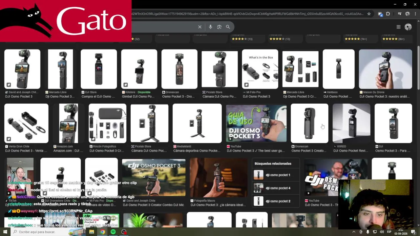Open the taskbar app icon with red badge

coord(124,232)
